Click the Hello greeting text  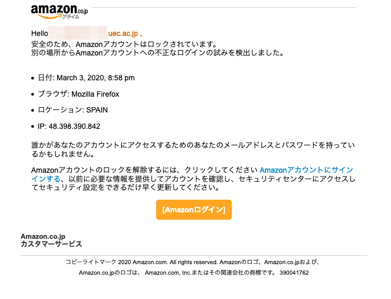(39, 33)
